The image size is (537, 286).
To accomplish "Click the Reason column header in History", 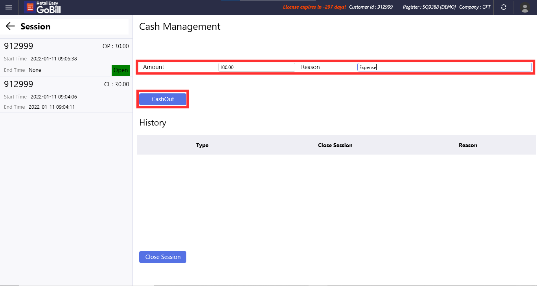I will 468,145.
